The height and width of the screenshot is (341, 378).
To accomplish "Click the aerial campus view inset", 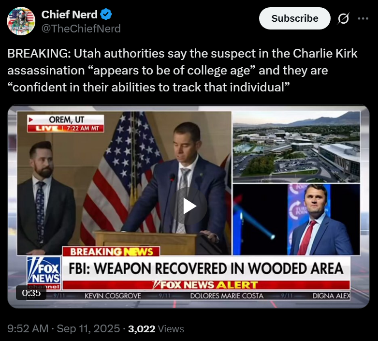I will pyautogui.click(x=296, y=147).
